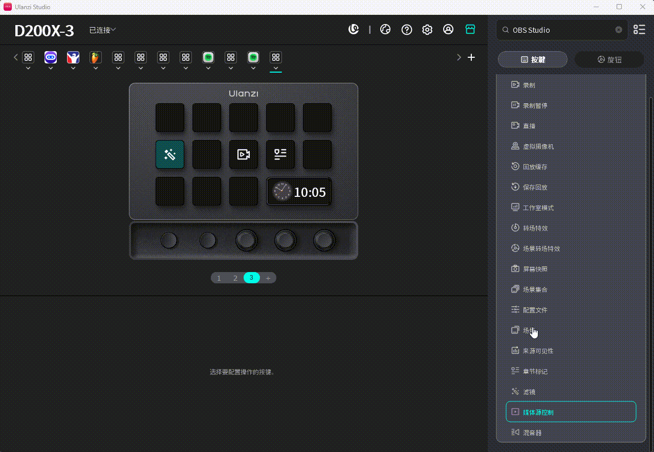Select the magic wand key on the deck preview
Image resolution: width=654 pixels, height=452 pixels.
point(170,154)
